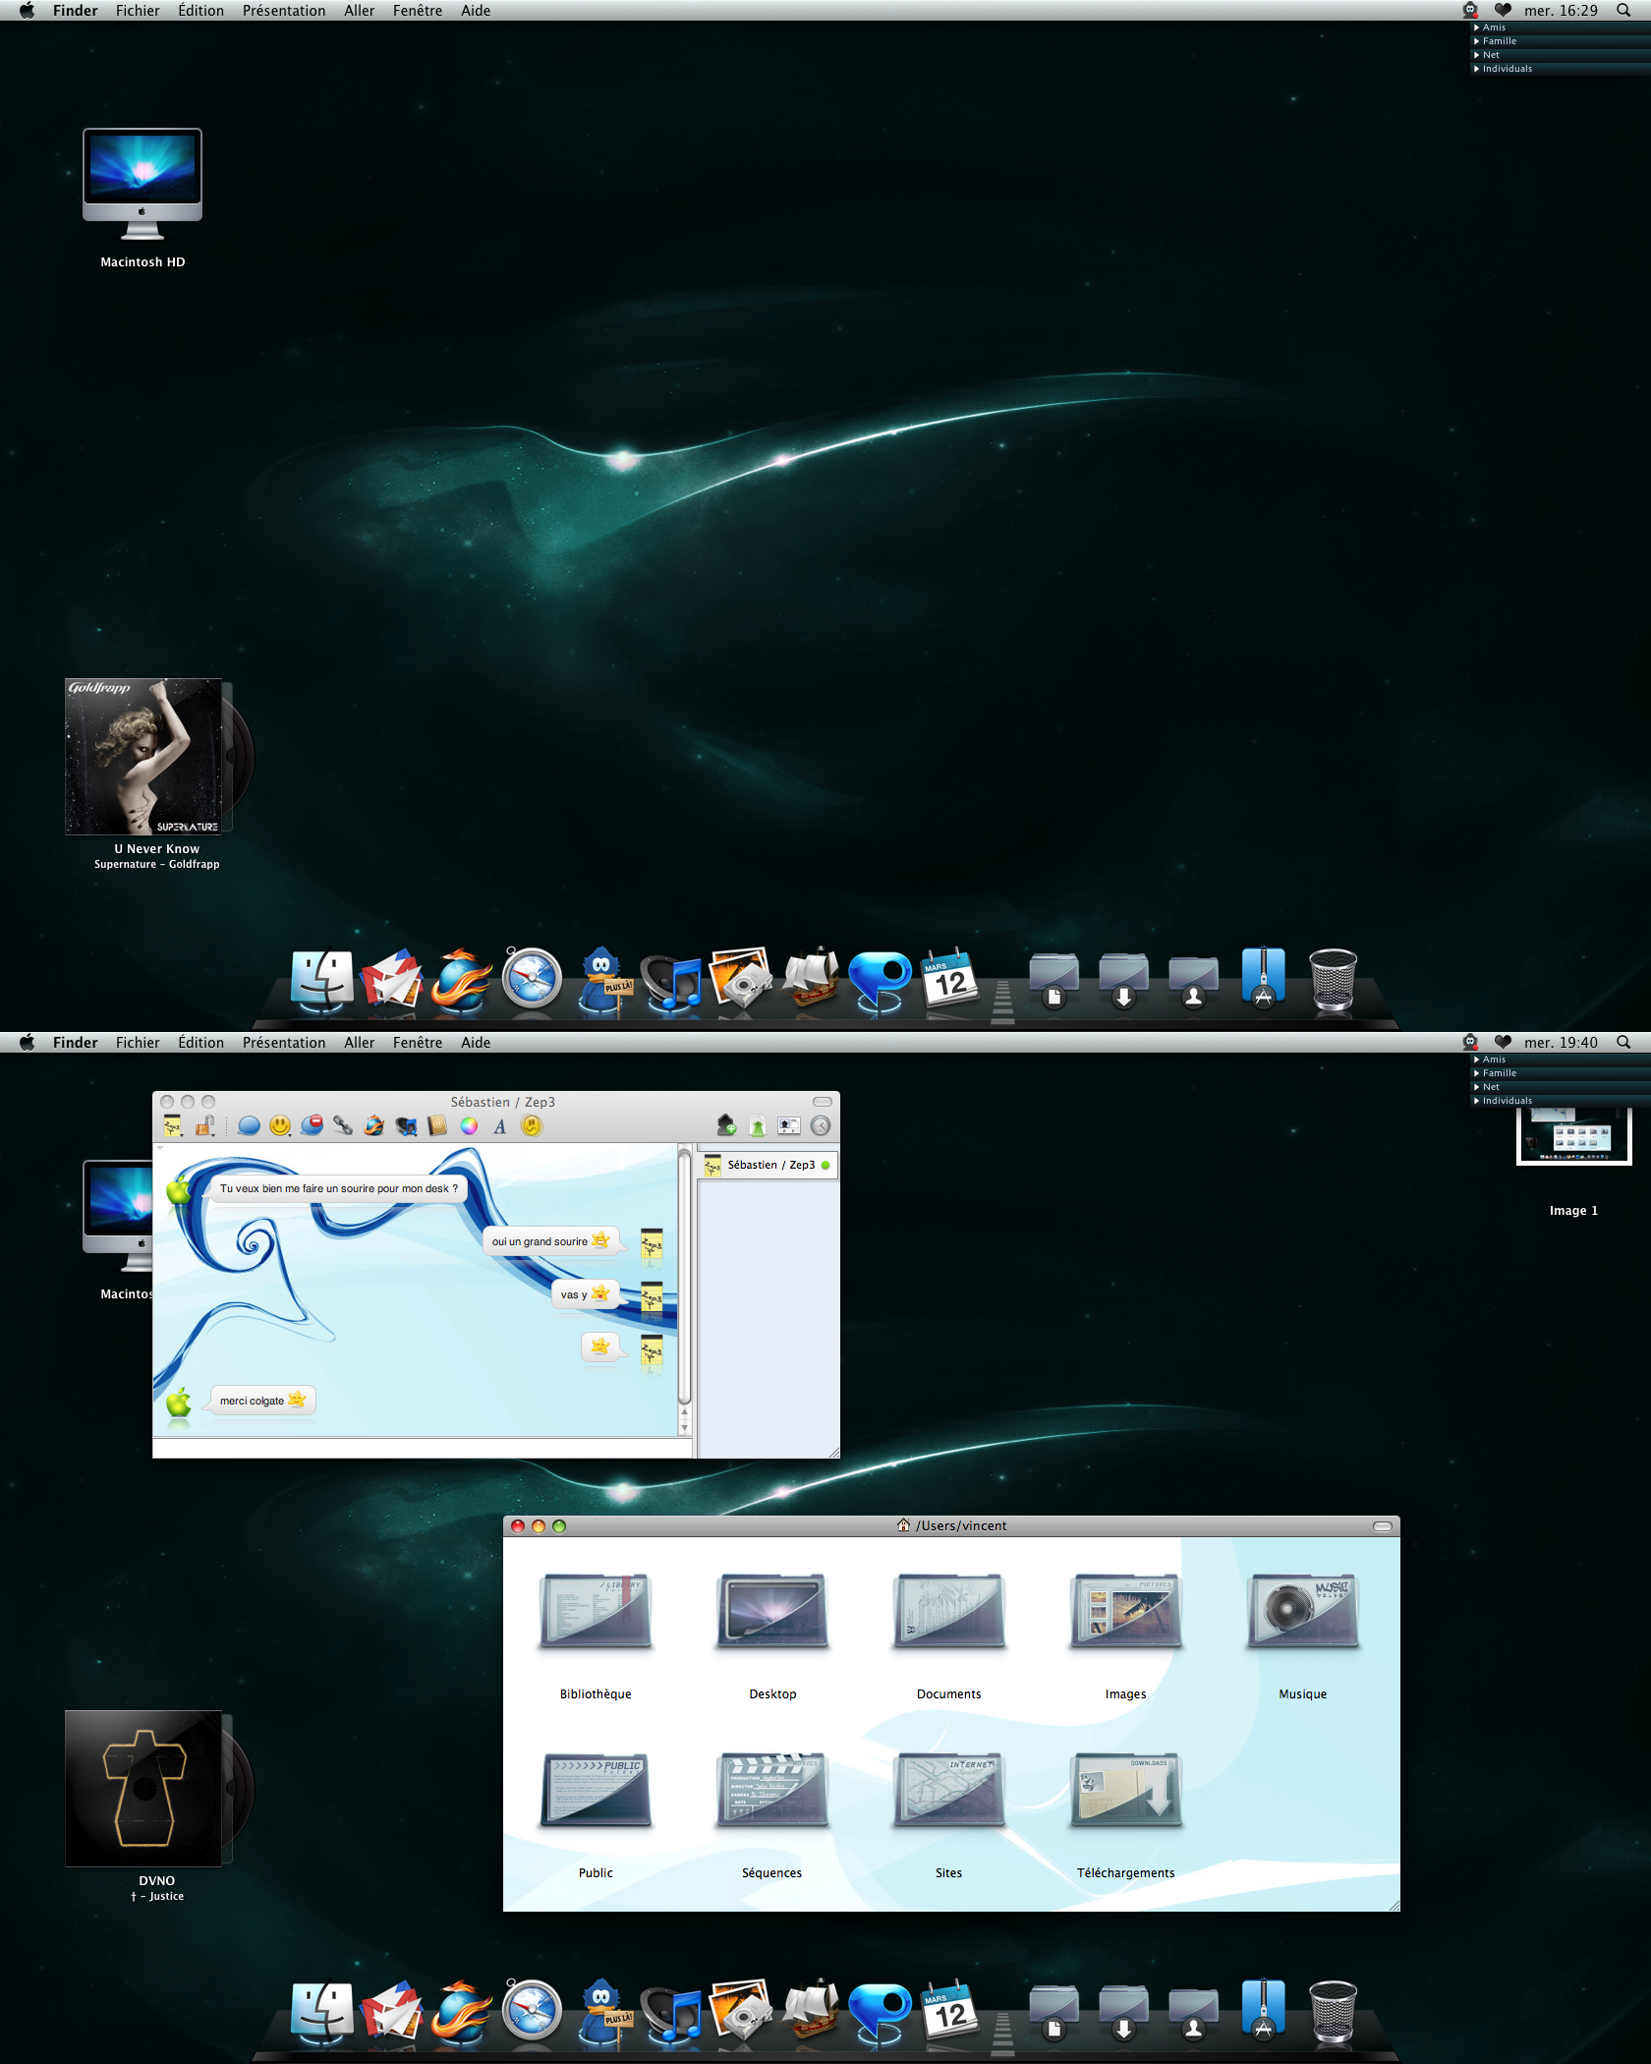The image size is (1651, 2064).
Task: Click the add contact icon with green plus
Action: pos(726,1126)
